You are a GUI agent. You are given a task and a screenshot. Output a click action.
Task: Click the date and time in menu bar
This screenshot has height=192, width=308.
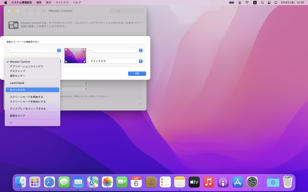click(x=292, y=3)
